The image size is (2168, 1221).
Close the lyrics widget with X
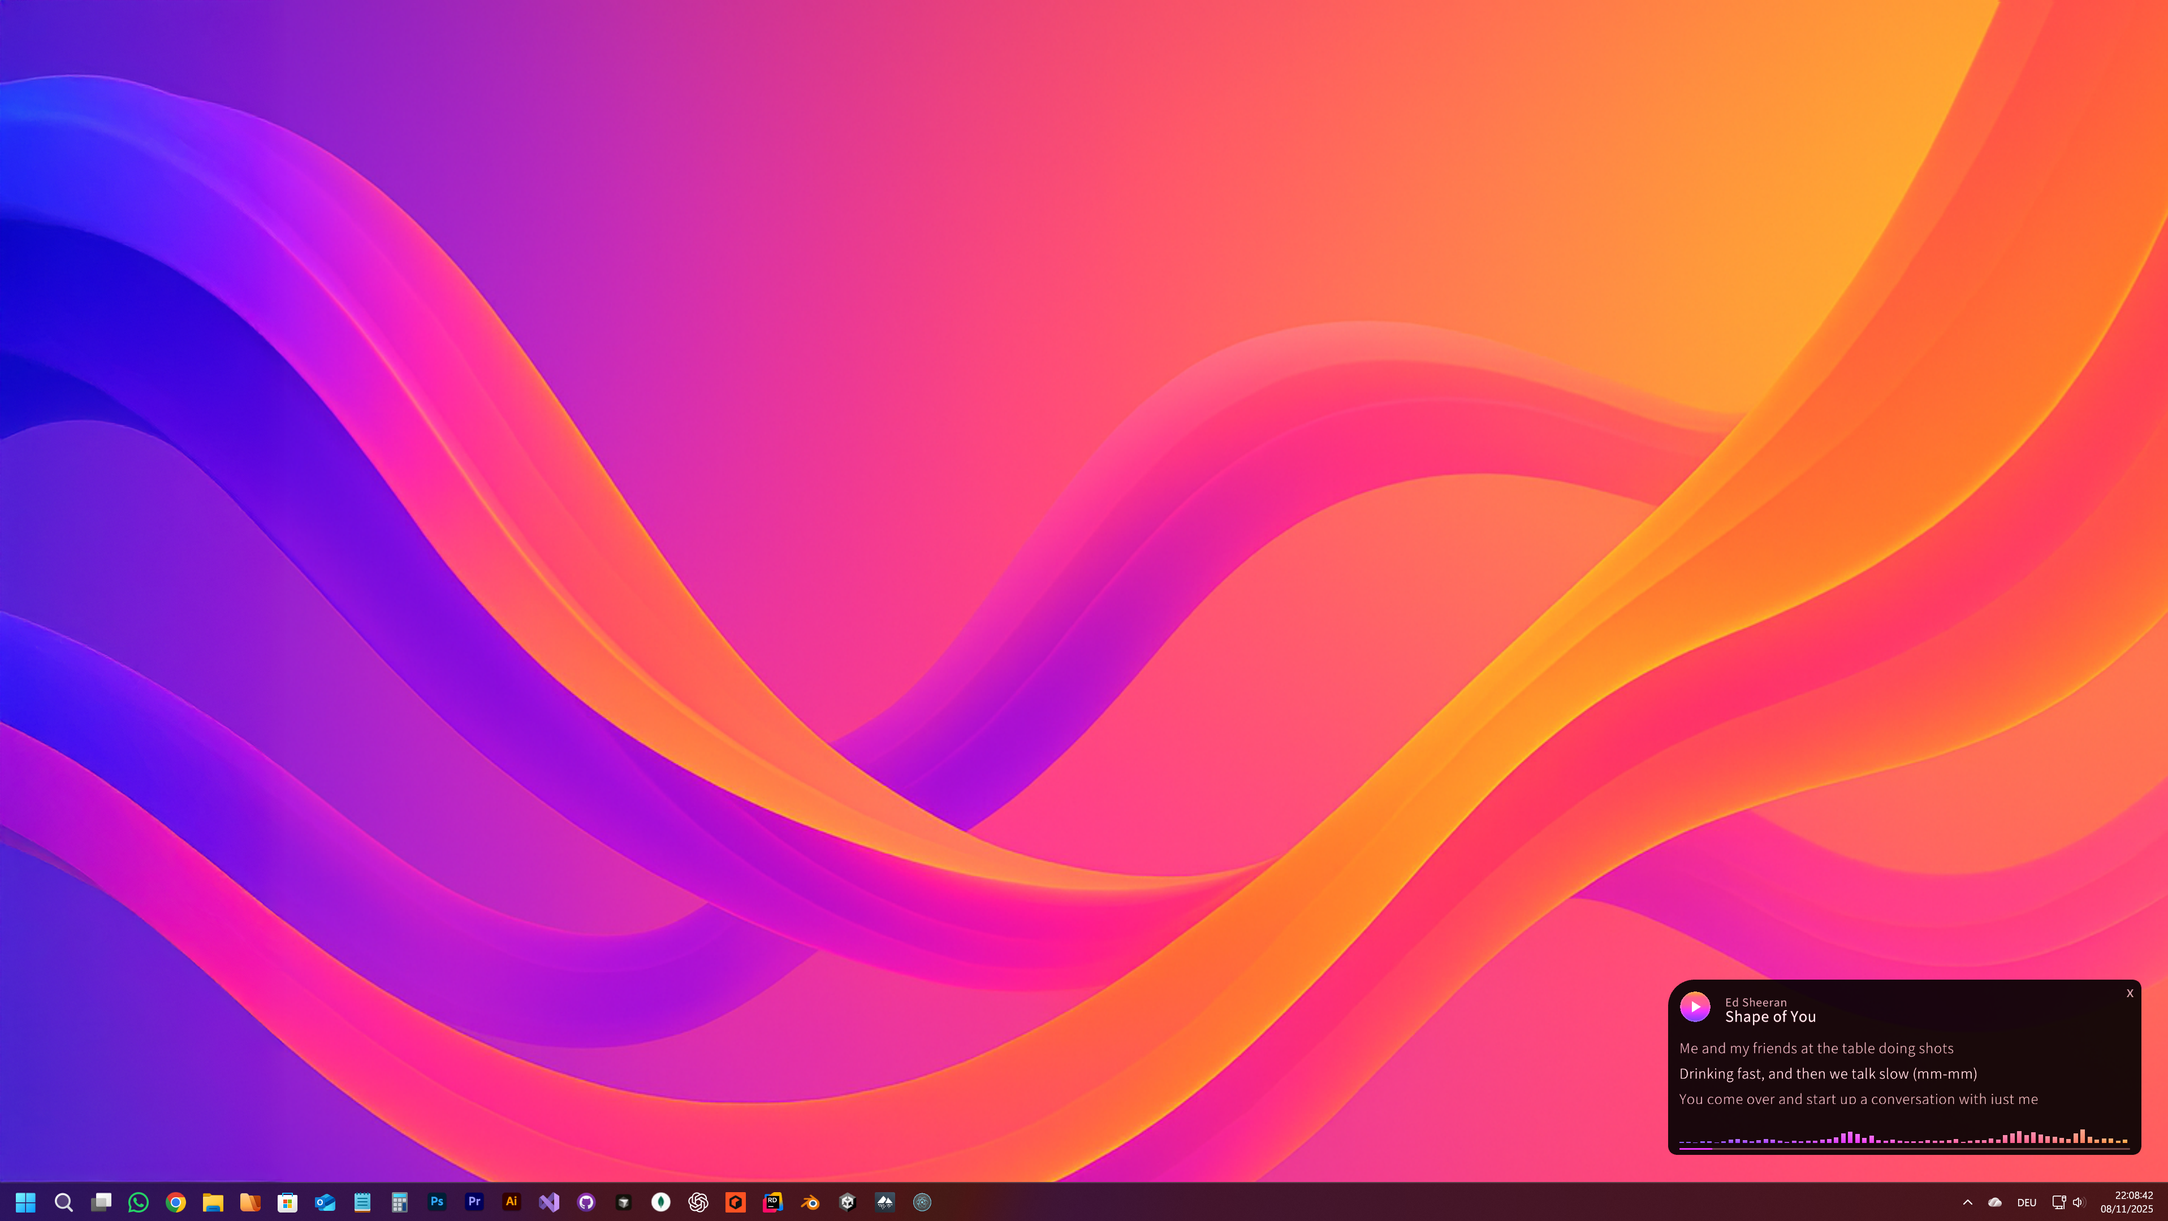(x=2130, y=993)
